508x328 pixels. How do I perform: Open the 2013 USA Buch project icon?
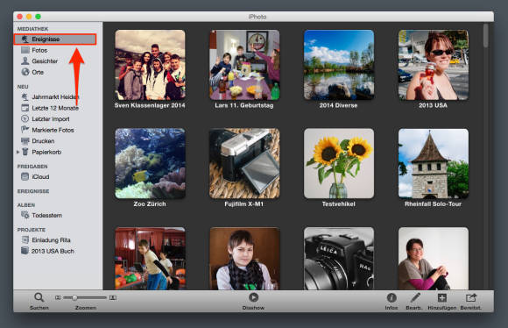pyautogui.click(x=25, y=251)
